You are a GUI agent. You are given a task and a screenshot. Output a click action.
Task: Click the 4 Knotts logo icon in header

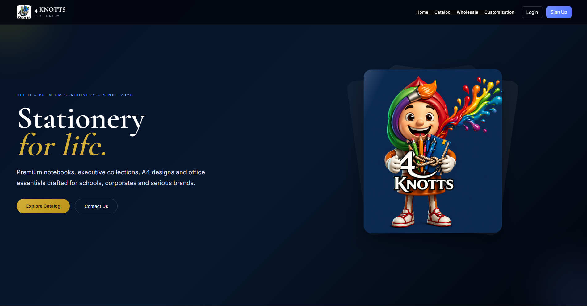click(24, 12)
